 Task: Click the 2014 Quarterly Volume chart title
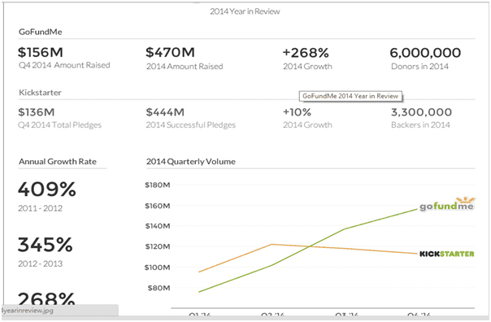(191, 162)
